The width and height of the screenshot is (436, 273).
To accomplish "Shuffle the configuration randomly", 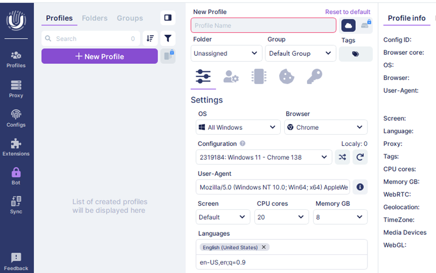I will [342, 157].
